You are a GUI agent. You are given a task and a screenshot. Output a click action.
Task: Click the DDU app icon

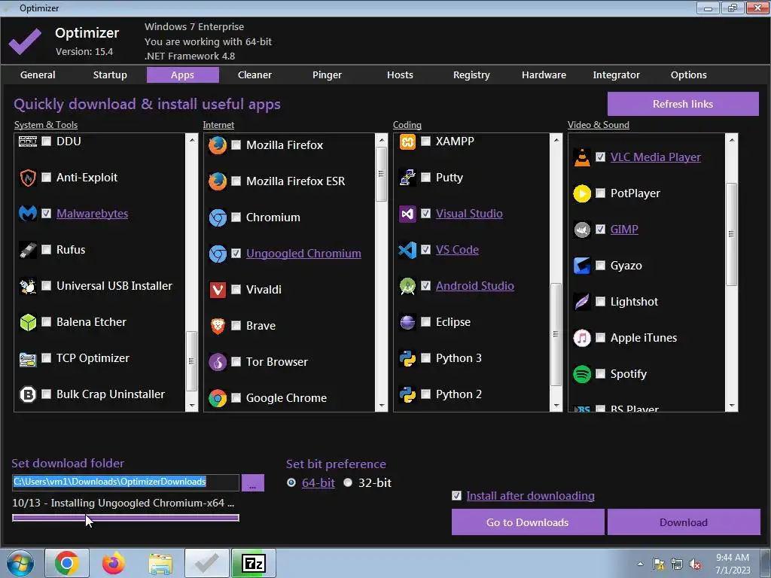click(x=28, y=141)
